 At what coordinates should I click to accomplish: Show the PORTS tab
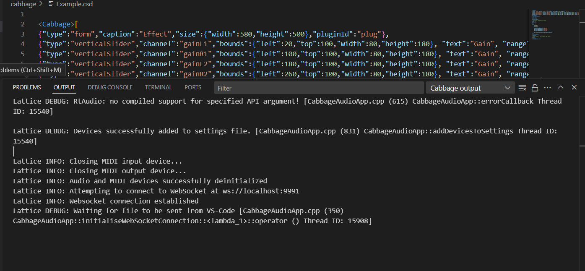pyautogui.click(x=193, y=87)
